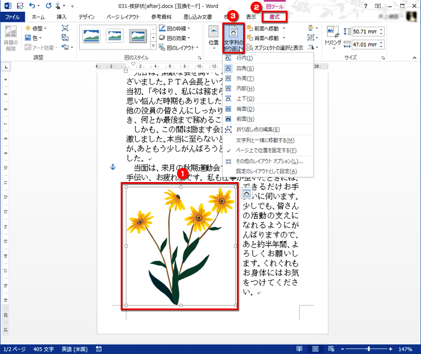Image resolution: width=421 pixels, height=354 pixels.
Task: Open the Reset Picture dropdown arrow
Action: [x=72, y=48]
